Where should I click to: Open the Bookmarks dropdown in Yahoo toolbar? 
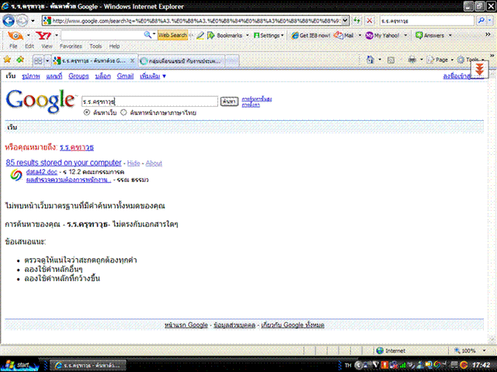[224, 36]
